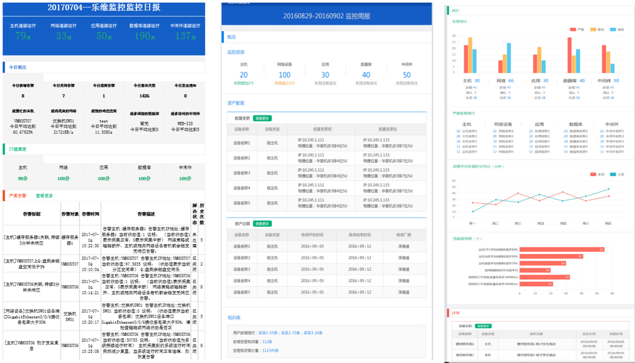Image resolution: width=635 pixels, height=363 pixels.
Task: Toggle the red 本周 legend swatch
Action: 593,174
